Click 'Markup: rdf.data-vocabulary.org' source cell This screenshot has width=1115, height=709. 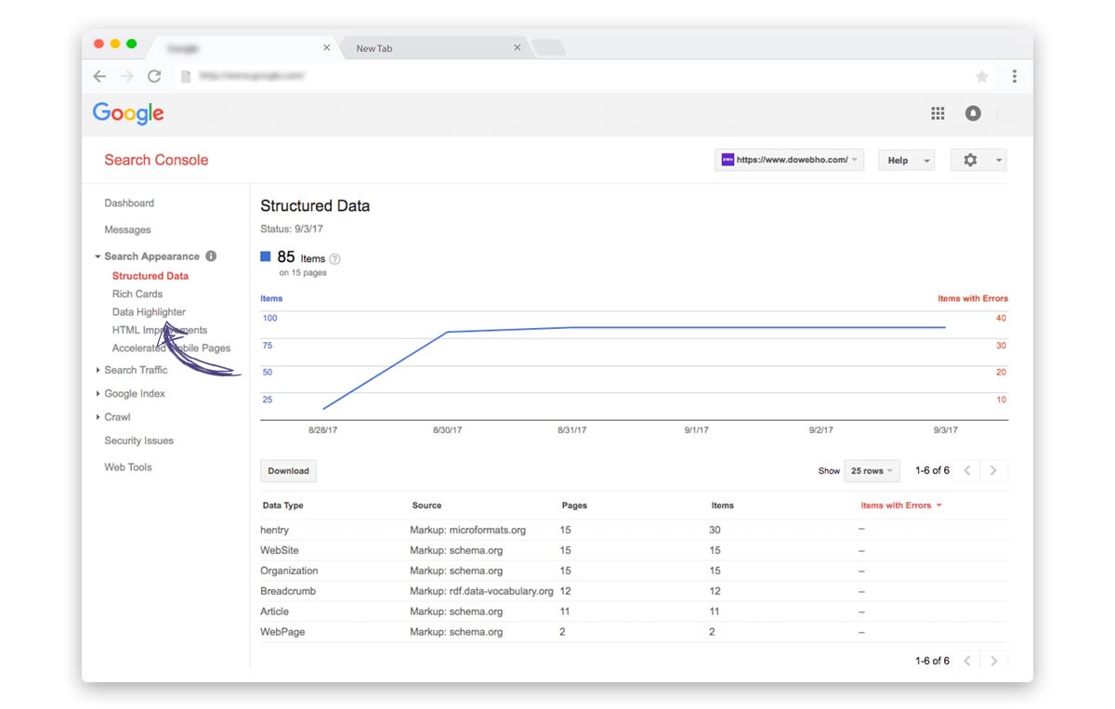481,591
